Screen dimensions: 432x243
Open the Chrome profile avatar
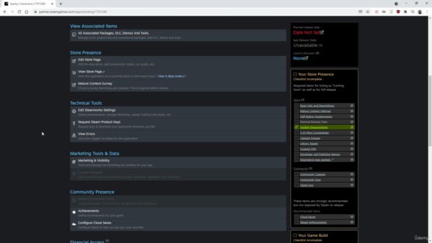click(420, 12)
